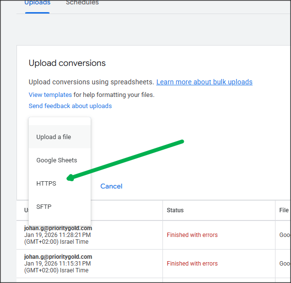The height and width of the screenshot is (283, 291).
Task: Select SFTP in the source list
Action: [x=44, y=206]
